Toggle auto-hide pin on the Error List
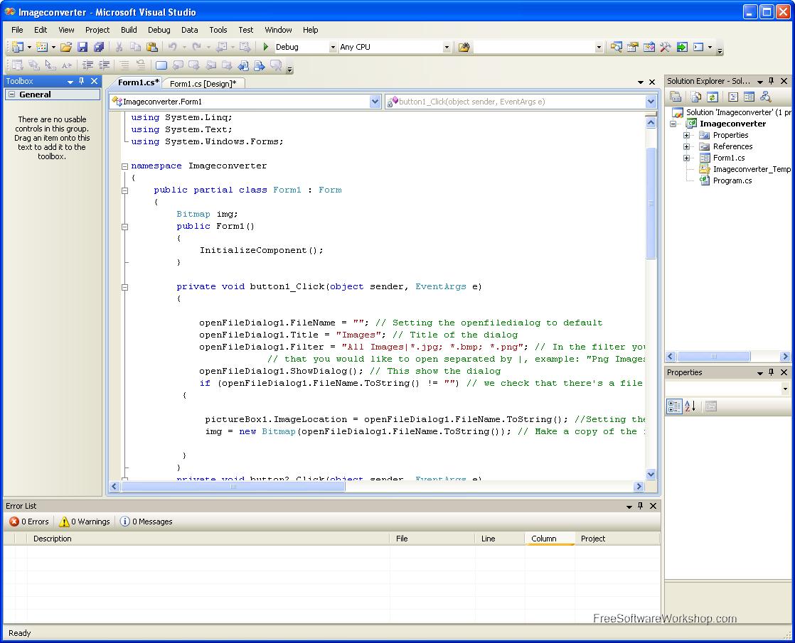This screenshot has height=643, width=795. (641, 506)
